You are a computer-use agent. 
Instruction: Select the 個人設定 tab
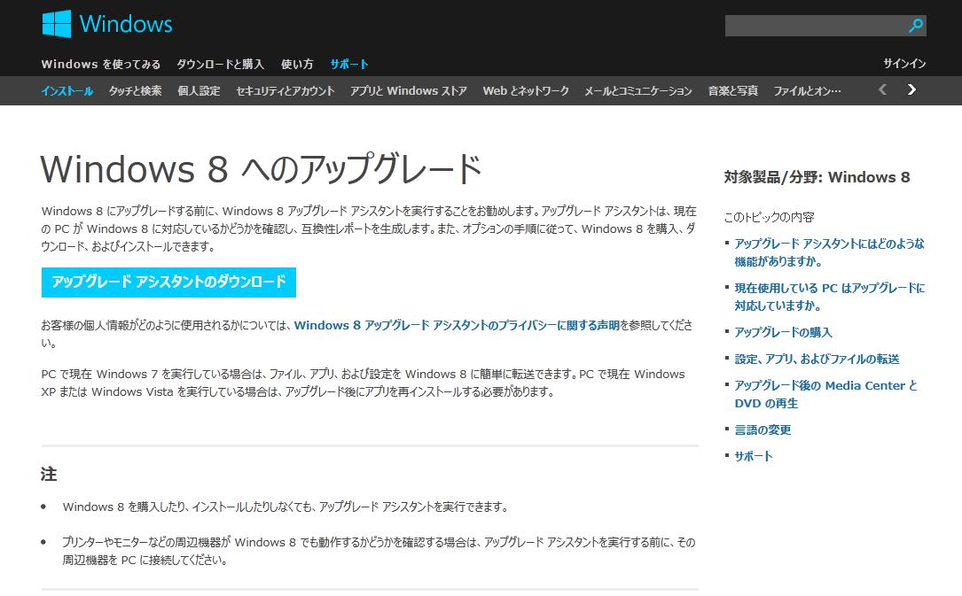coord(199,90)
